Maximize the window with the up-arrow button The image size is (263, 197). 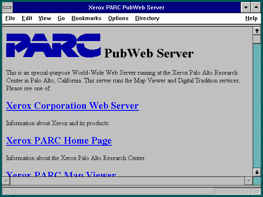256,7
